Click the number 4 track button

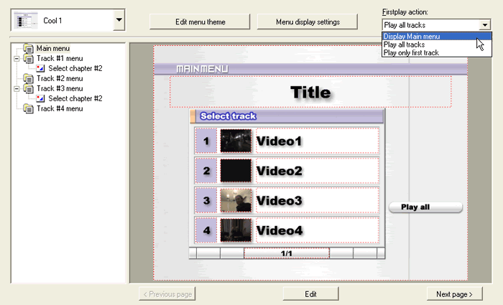206,230
